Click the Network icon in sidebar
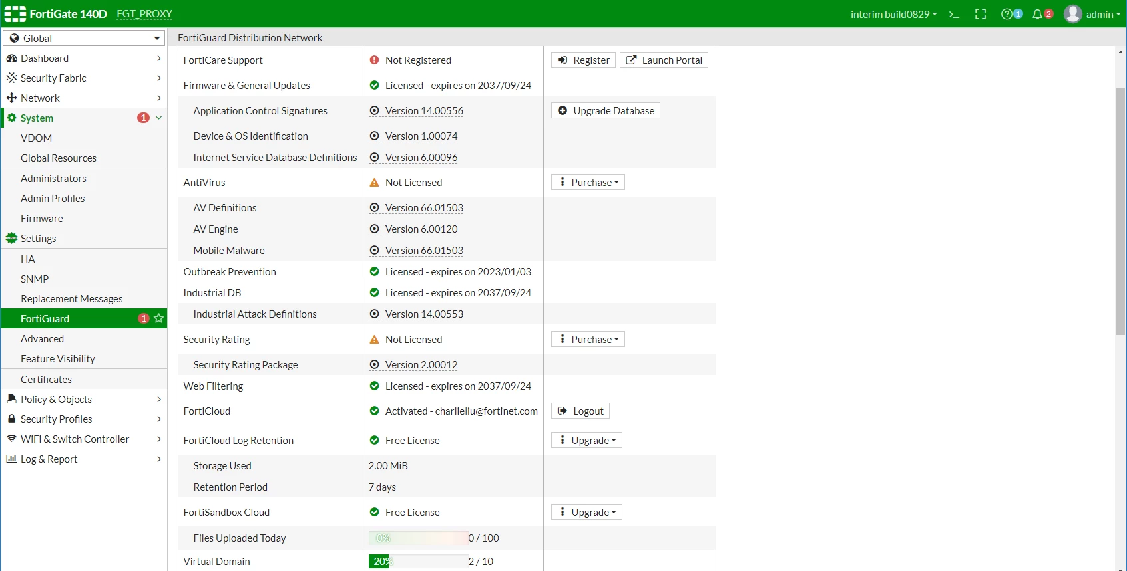Viewport: 1127px width, 571px height. click(x=11, y=98)
